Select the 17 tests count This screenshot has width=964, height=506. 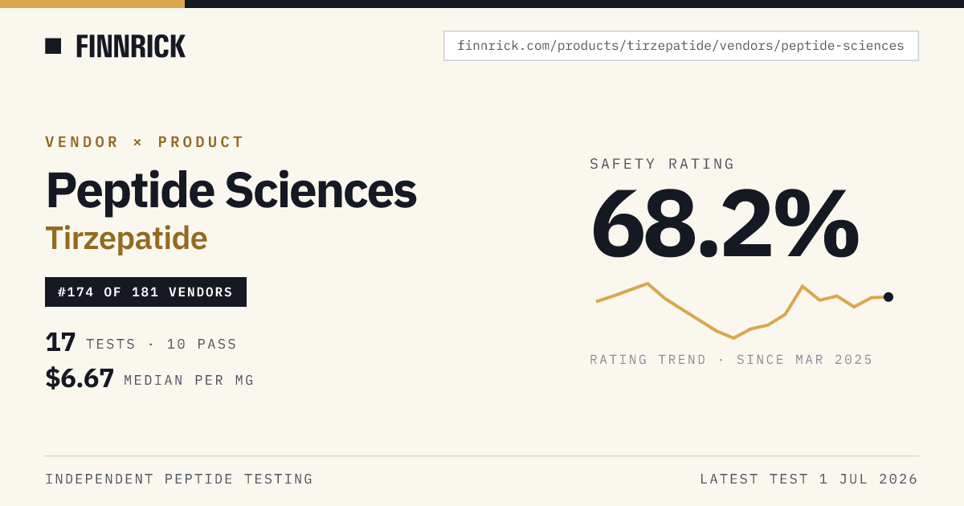coord(60,343)
